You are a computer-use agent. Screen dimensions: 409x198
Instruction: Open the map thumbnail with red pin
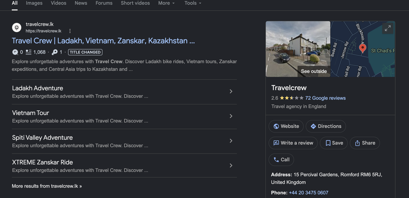click(363, 49)
